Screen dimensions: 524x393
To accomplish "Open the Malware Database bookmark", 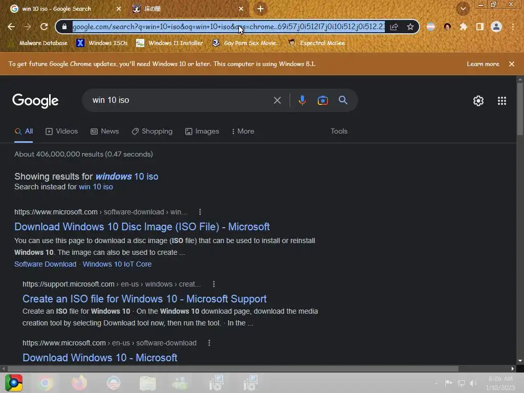I will [x=39, y=43].
